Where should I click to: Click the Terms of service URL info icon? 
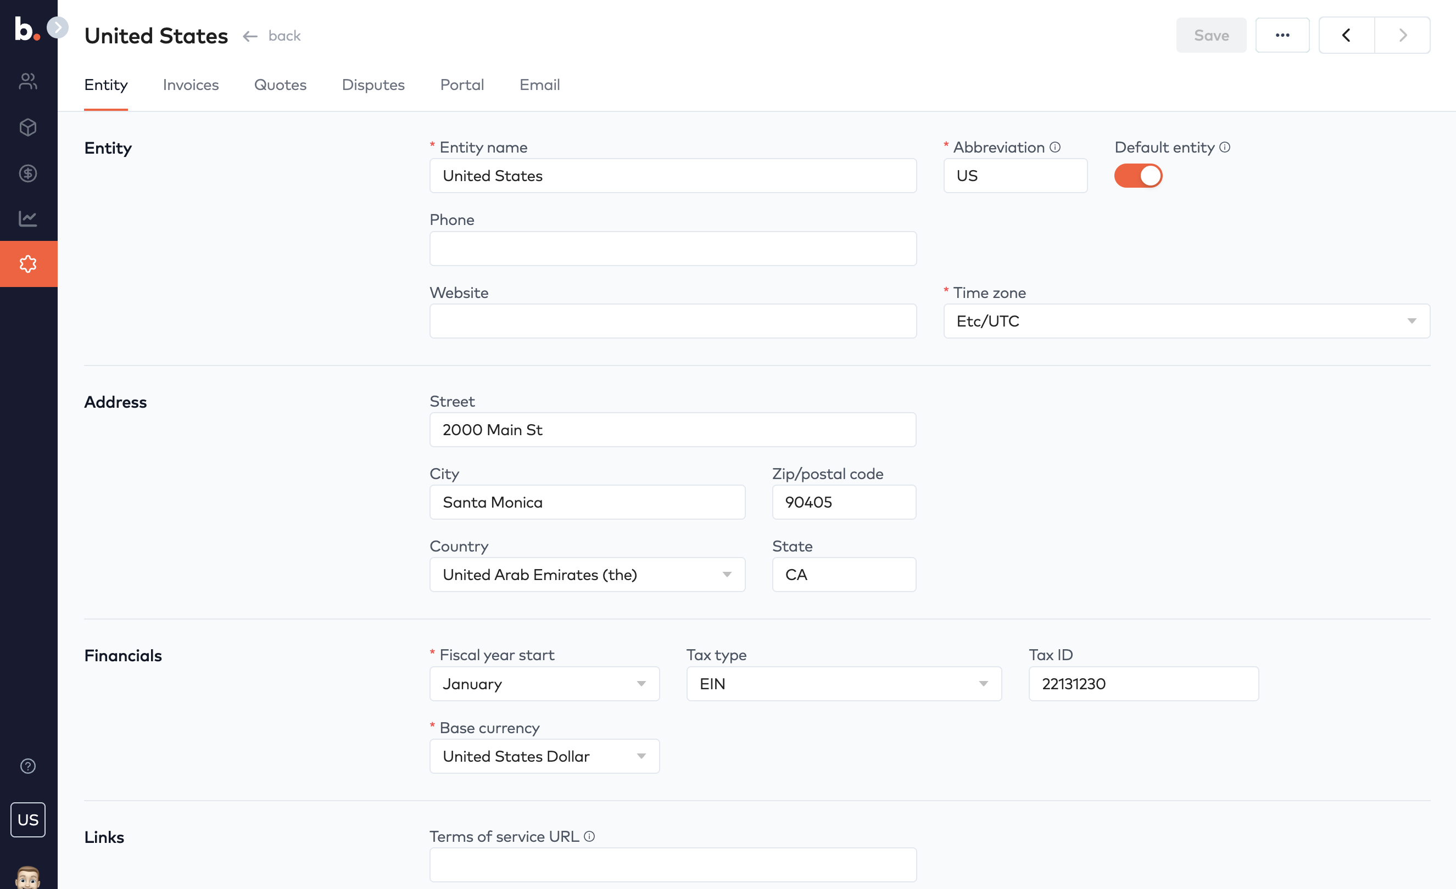click(x=589, y=836)
